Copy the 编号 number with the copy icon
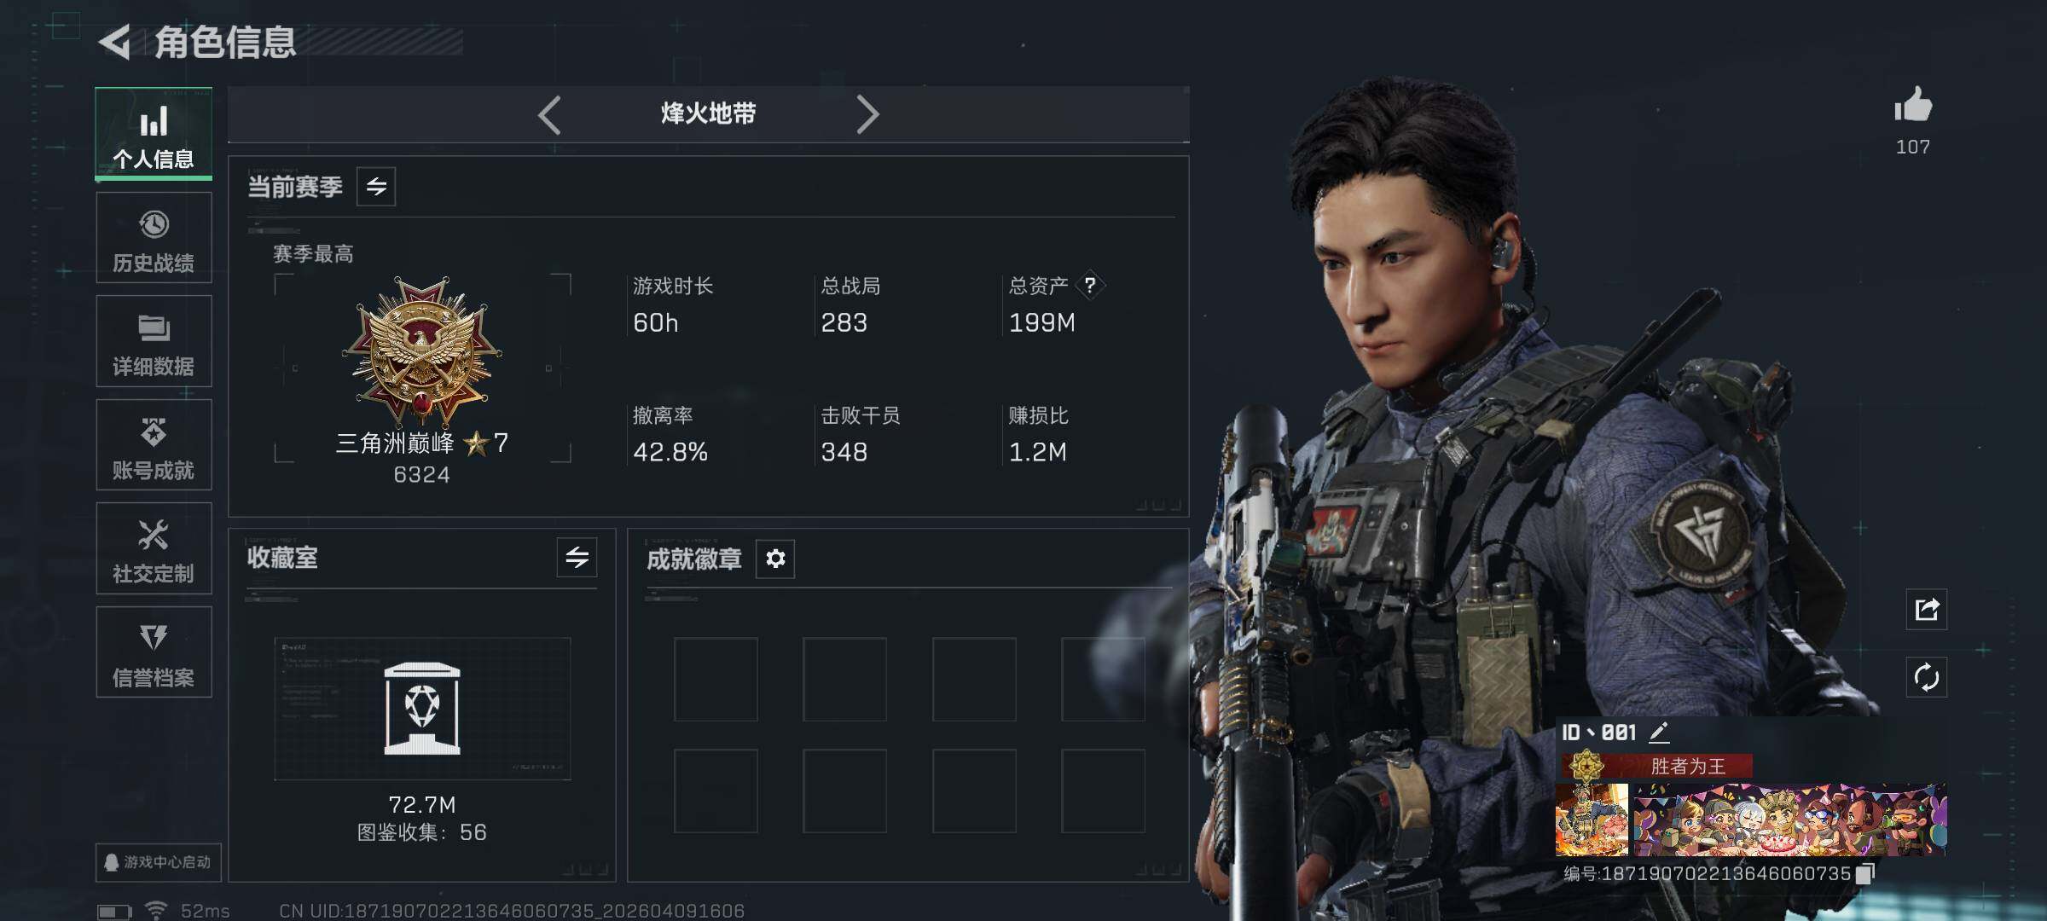This screenshot has height=921, width=2047. tap(1865, 873)
